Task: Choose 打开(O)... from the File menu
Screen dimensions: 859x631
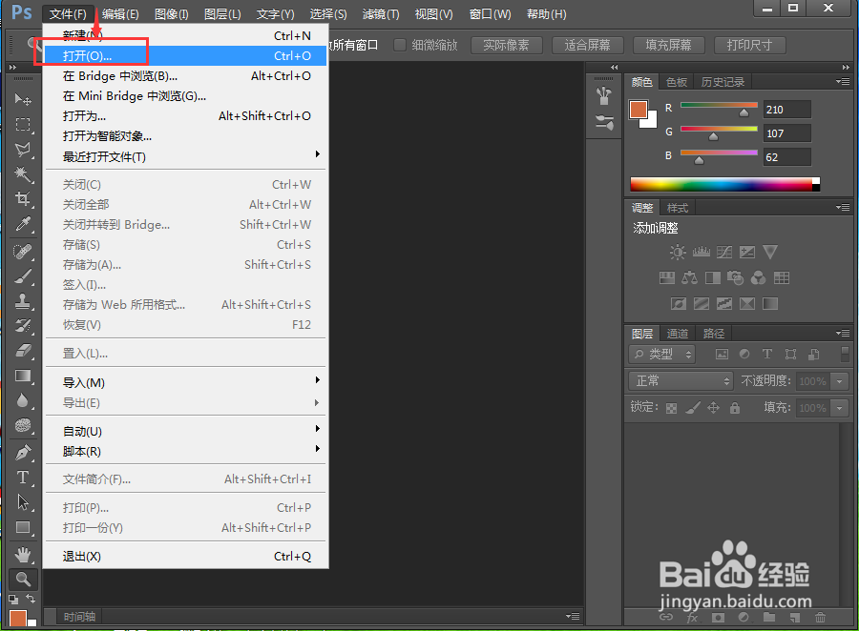Action: [186, 56]
